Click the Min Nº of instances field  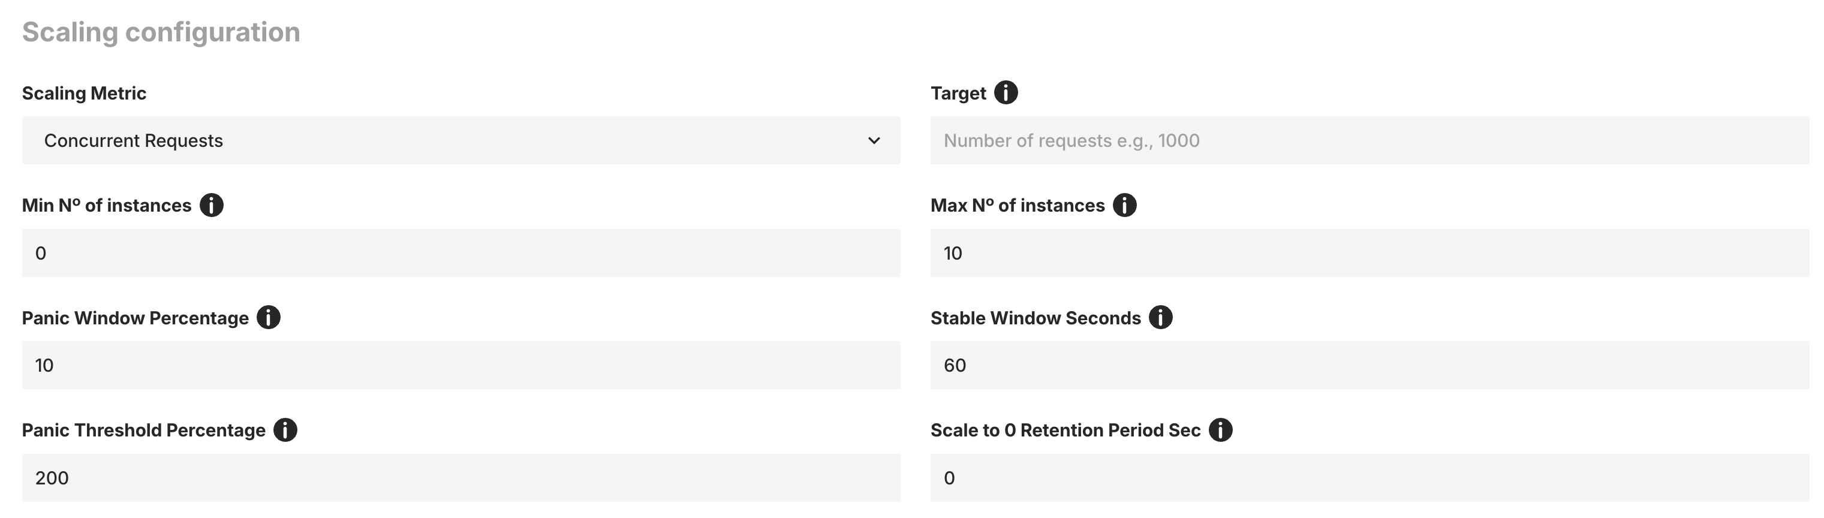[460, 252]
